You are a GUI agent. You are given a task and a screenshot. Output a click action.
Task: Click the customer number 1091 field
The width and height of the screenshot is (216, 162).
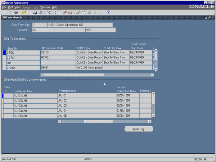[x=101, y=30]
